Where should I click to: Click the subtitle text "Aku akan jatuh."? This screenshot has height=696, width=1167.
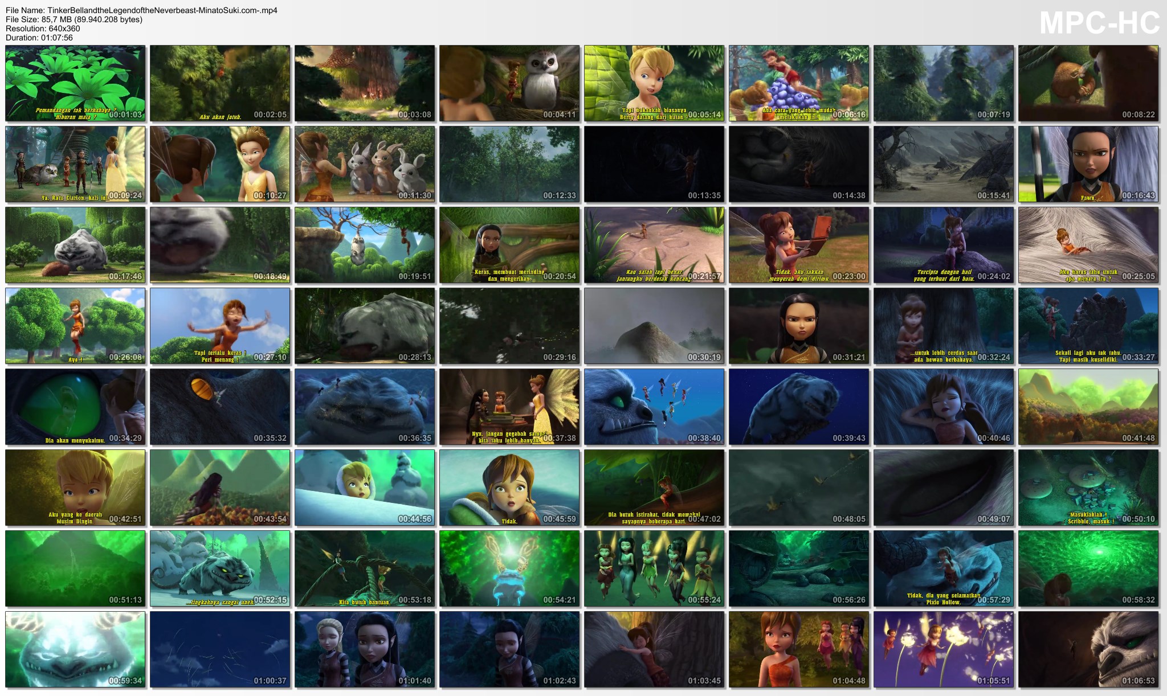point(220,117)
